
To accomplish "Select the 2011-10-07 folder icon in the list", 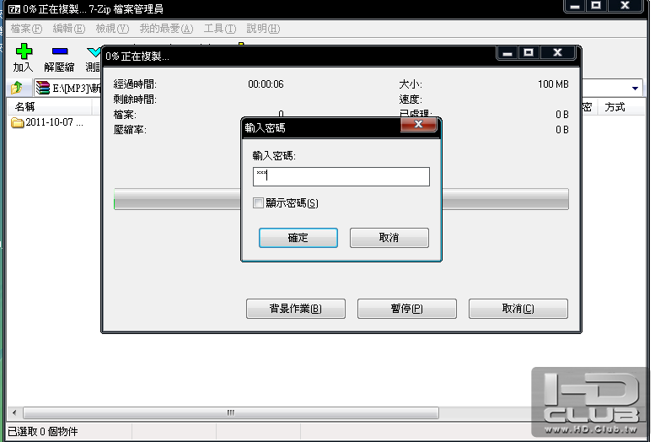I will click(x=17, y=122).
